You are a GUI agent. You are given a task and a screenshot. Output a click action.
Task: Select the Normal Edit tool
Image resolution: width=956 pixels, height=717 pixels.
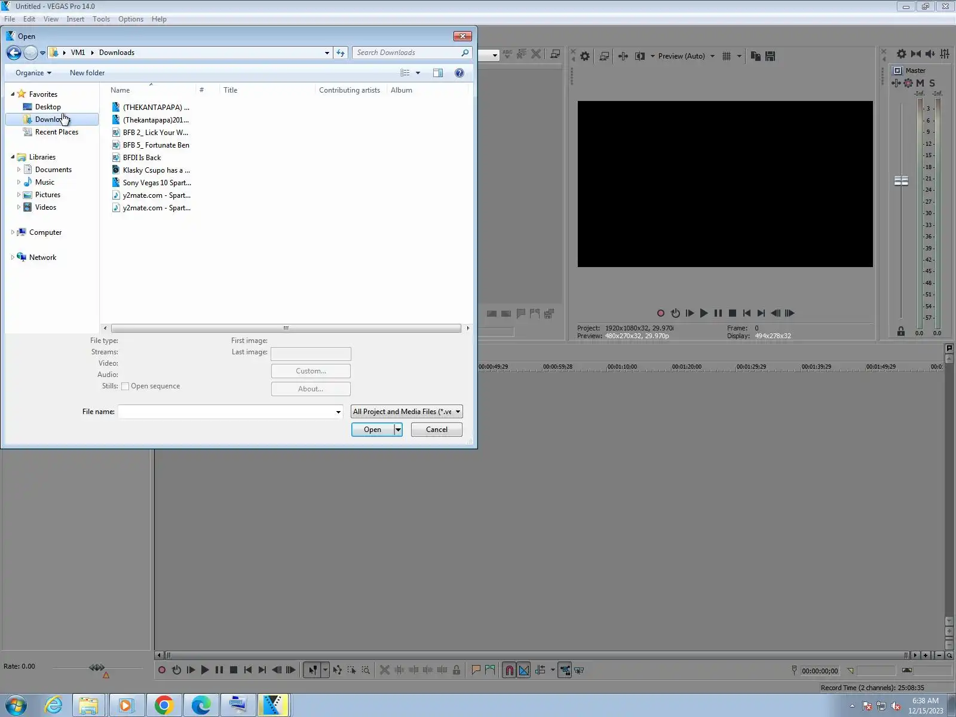coord(312,670)
